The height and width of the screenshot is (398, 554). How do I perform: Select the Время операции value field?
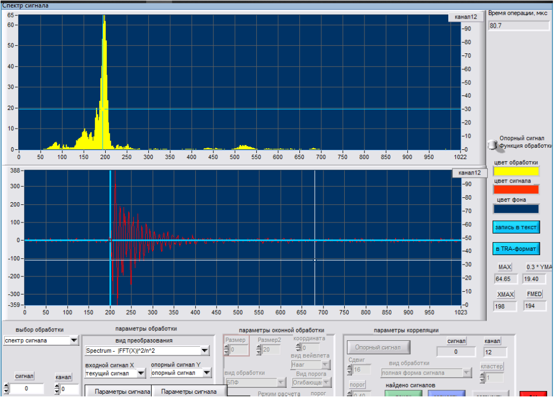(x=518, y=26)
